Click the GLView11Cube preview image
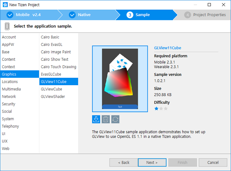Image resolution: width=231 pixels, height=171 pixels. 120,79
